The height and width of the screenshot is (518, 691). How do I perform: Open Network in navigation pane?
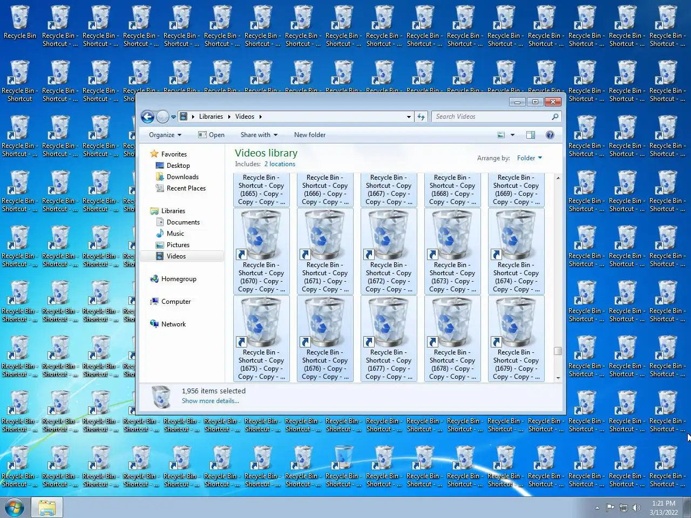(173, 324)
